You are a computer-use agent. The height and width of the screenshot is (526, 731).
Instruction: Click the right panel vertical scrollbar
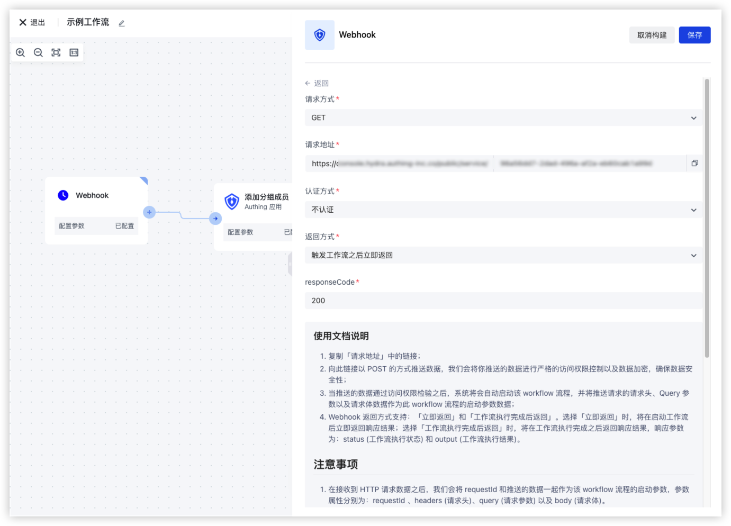(x=707, y=217)
